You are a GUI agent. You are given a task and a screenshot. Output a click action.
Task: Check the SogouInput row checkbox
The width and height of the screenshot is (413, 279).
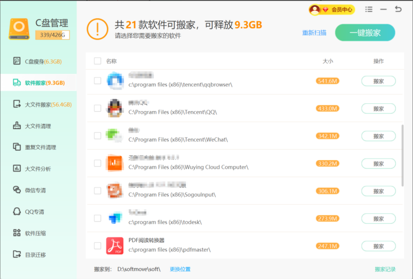pyautogui.click(x=98, y=191)
